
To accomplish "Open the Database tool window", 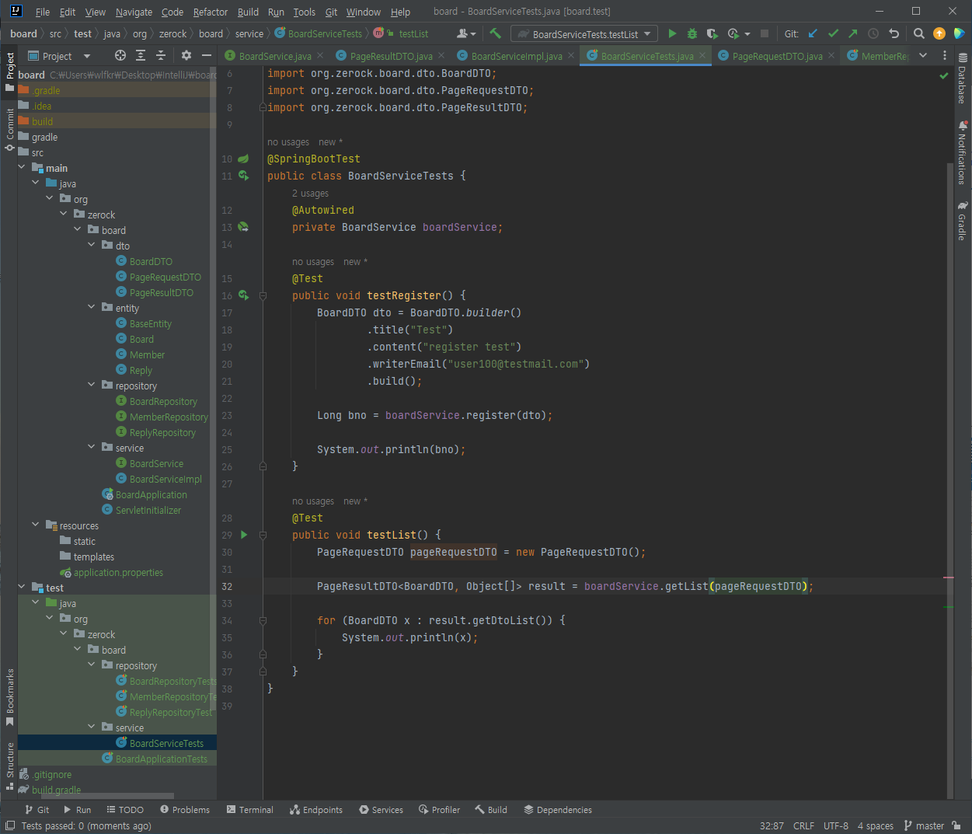I will tap(963, 79).
